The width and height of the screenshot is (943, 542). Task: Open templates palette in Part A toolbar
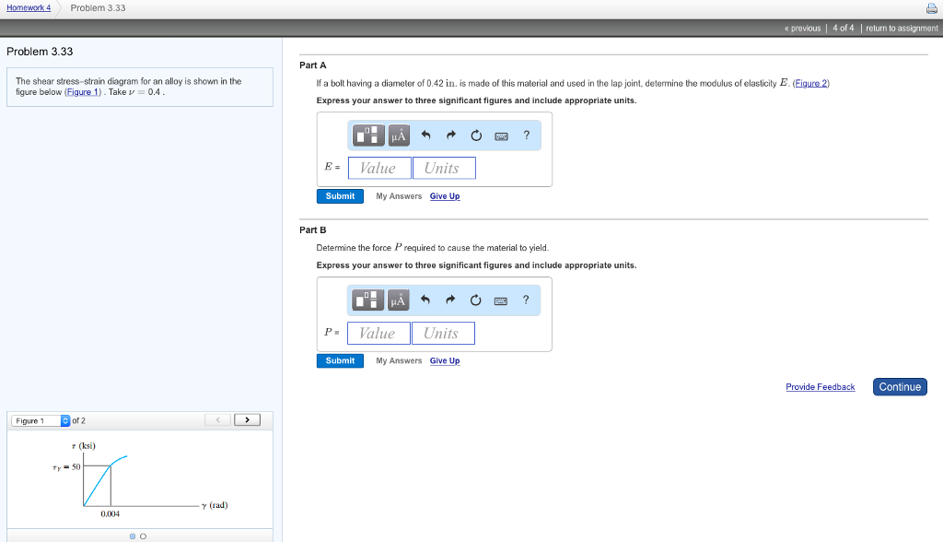coord(368,135)
